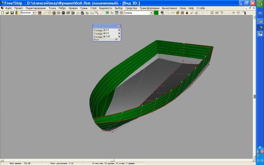Increase Y-коорд. with the right arrow
The width and height of the screenshot is (264, 165).
[x=119, y=33]
